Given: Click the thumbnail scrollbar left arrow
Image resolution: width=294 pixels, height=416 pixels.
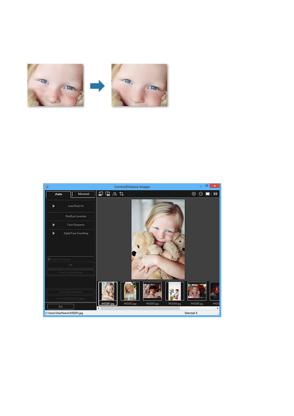Looking at the screenshot, I should click(x=99, y=308).
